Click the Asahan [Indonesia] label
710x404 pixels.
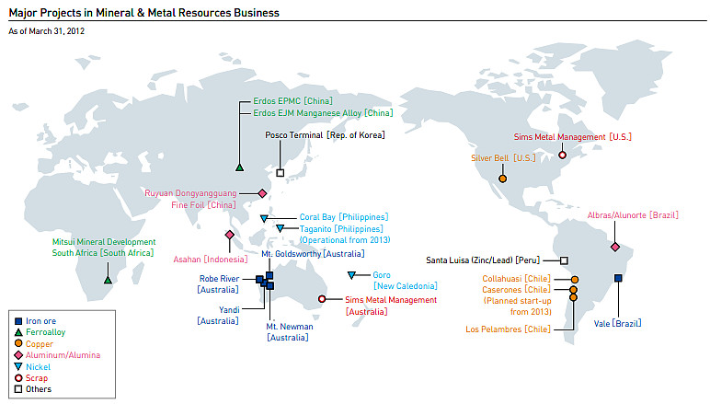click(211, 260)
